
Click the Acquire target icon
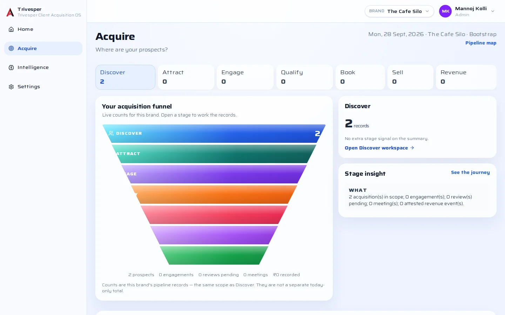[11, 48]
